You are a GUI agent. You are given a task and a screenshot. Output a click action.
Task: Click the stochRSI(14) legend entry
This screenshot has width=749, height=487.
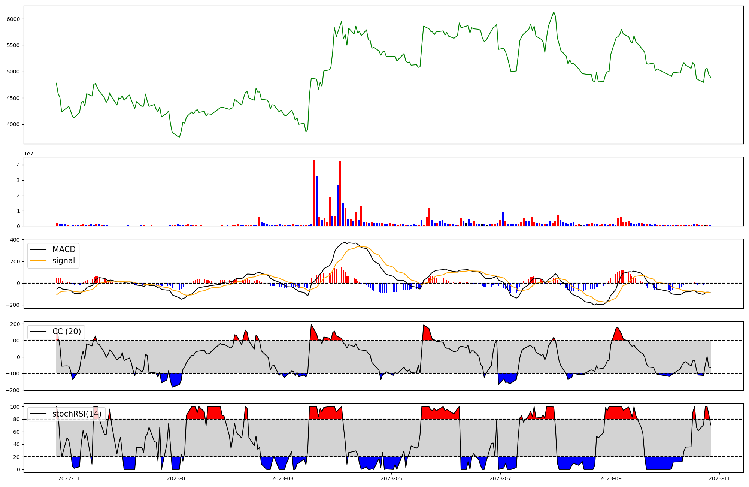coord(76,414)
